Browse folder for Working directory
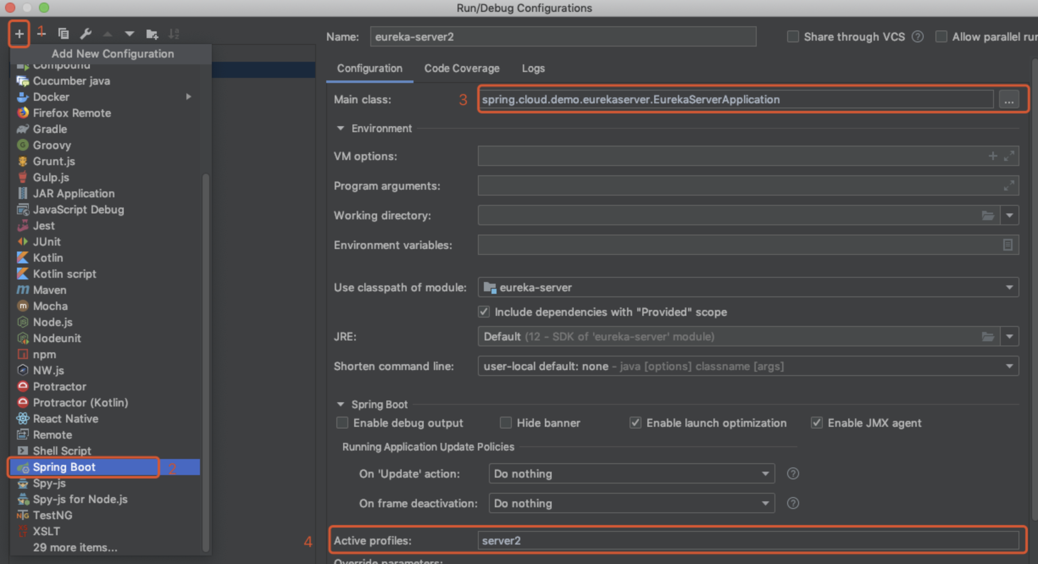Screen dimensions: 1038x564 [988, 216]
